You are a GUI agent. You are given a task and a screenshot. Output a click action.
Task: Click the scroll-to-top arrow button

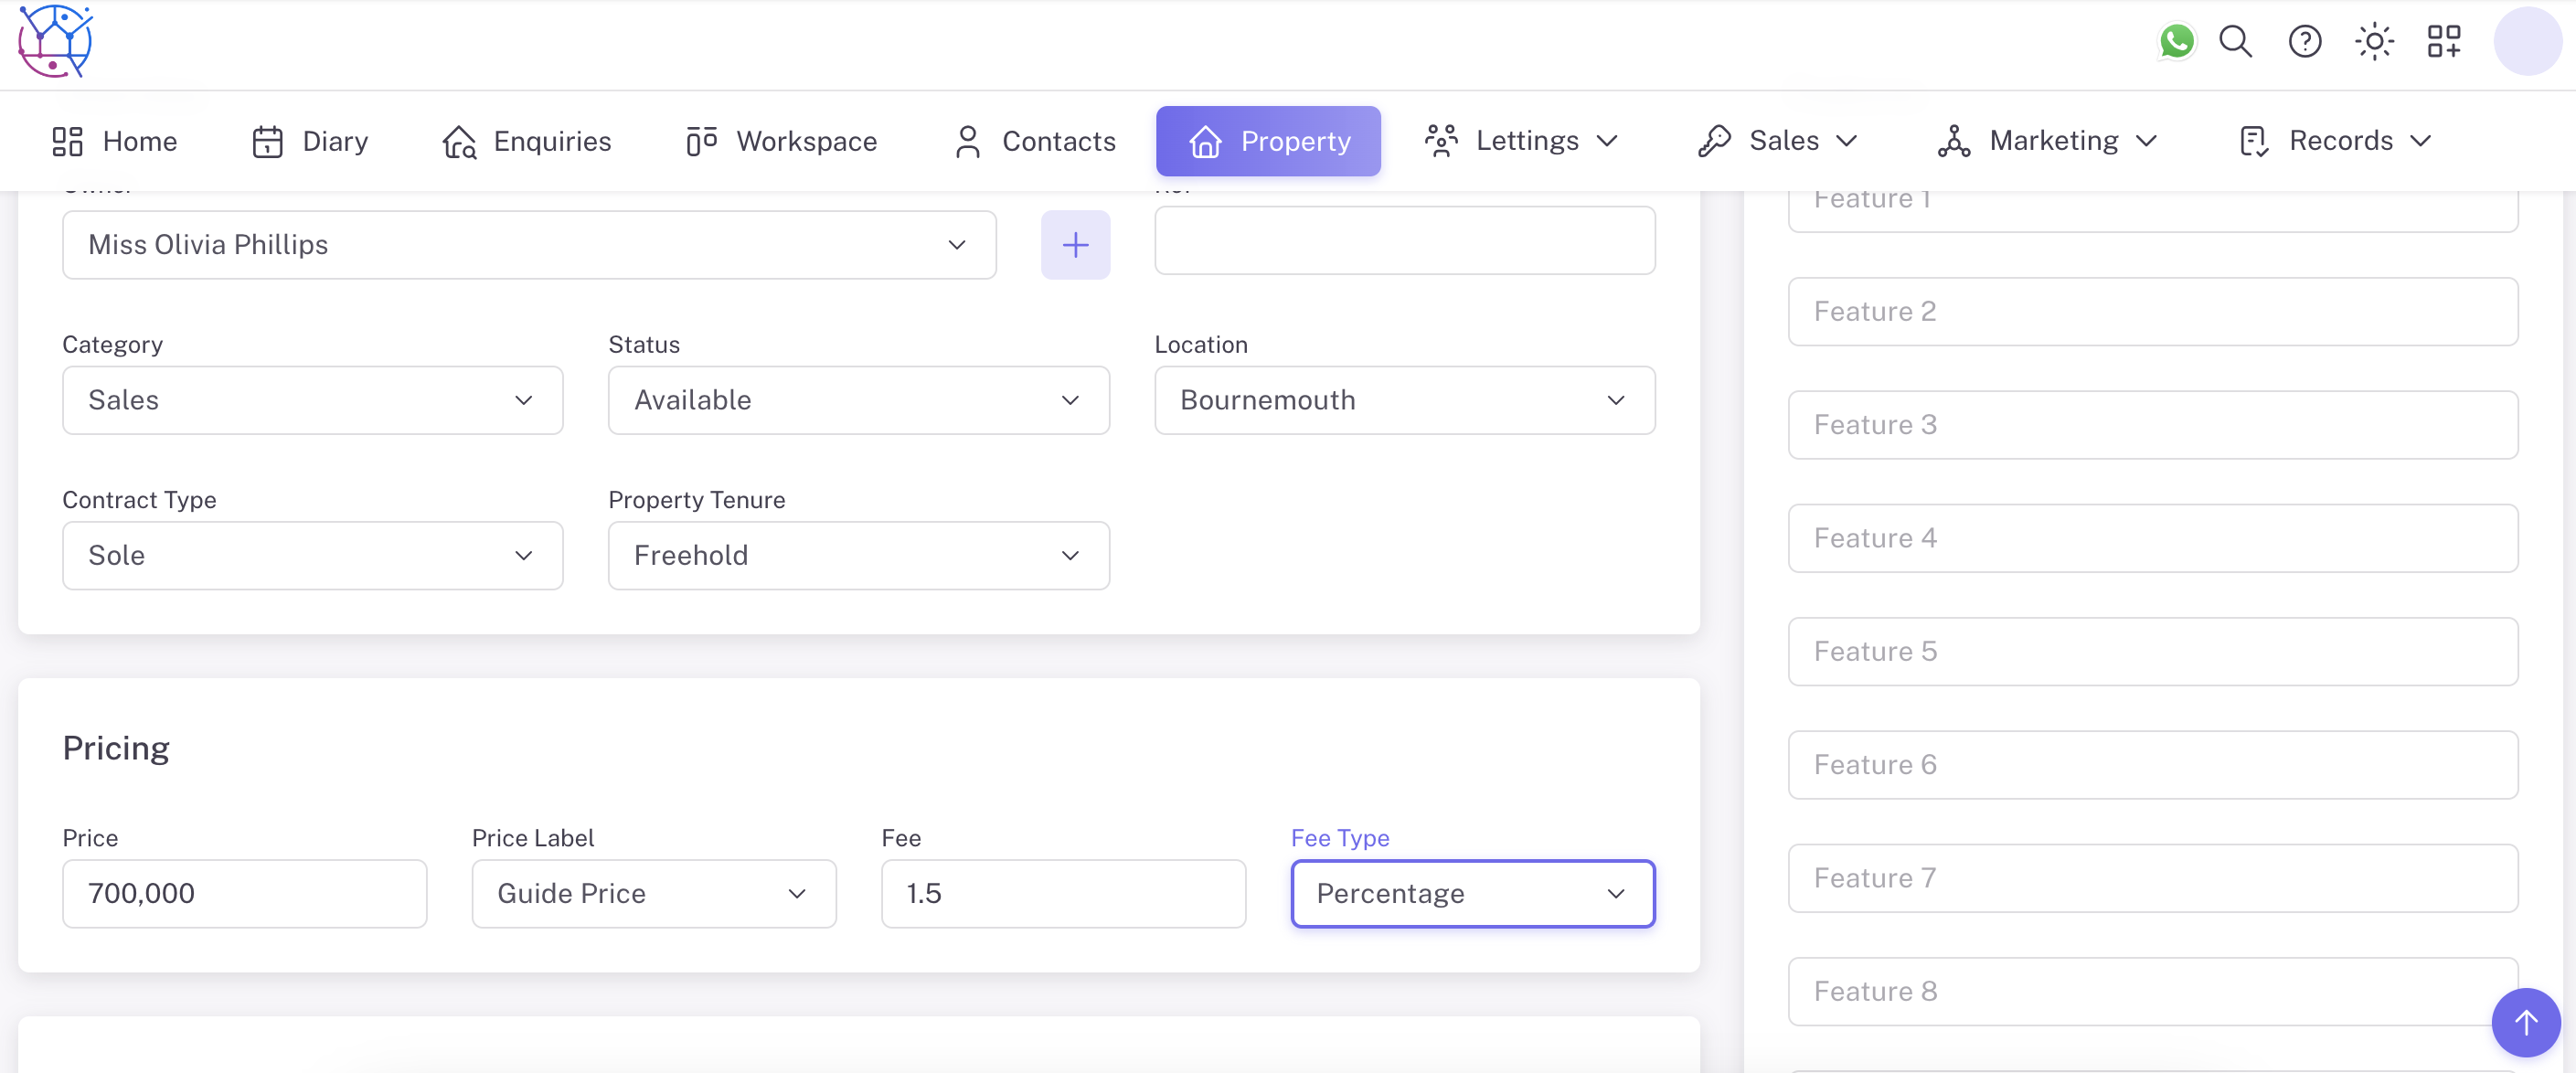[x=2526, y=1022]
